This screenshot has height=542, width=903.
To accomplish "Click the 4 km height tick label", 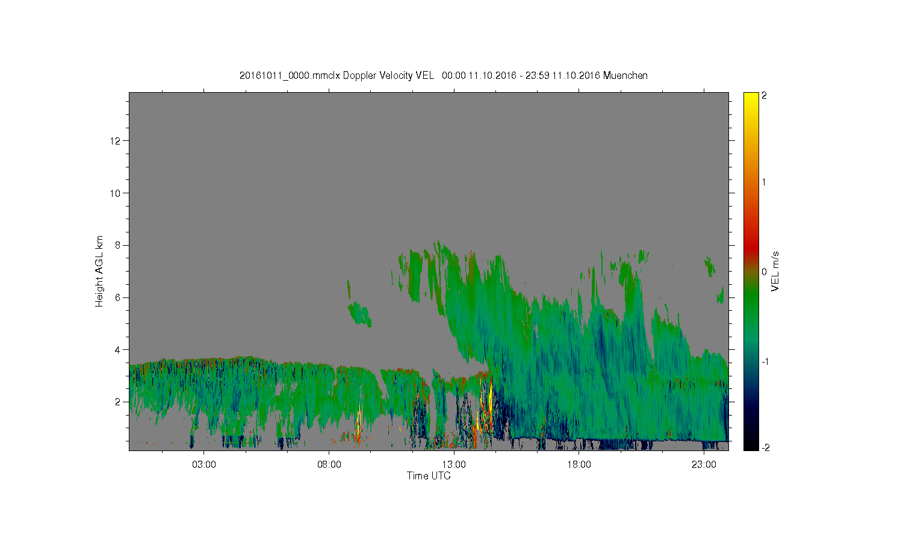I will (x=119, y=349).
